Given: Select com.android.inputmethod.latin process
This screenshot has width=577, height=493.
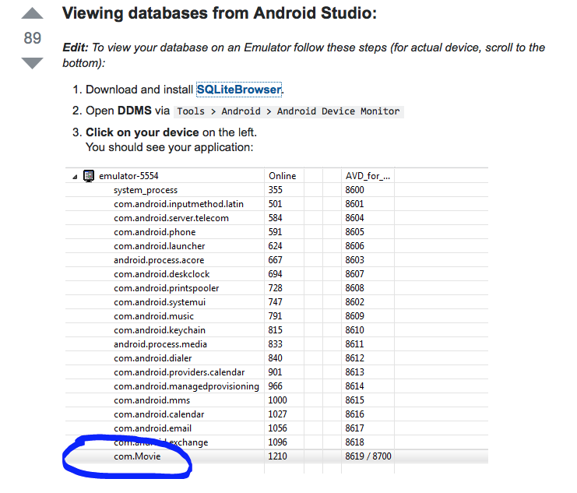Looking at the screenshot, I should [x=276, y=204].
